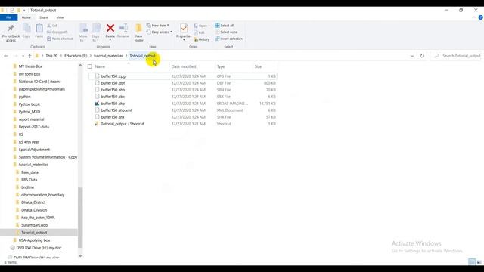Collapse the ribbon with the chevron

(x=474, y=17)
